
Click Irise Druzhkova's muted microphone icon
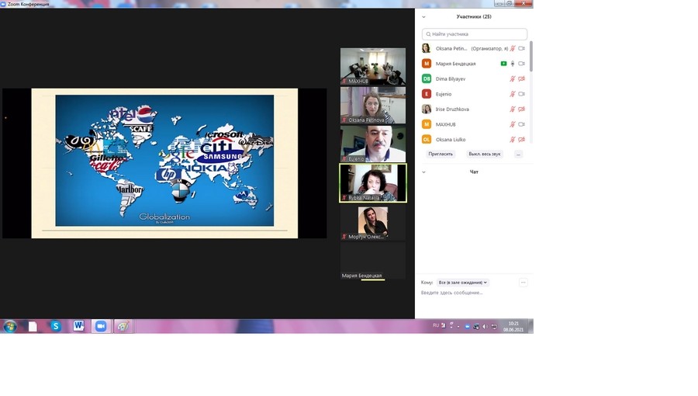pyautogui.click(x=513, y=109)
